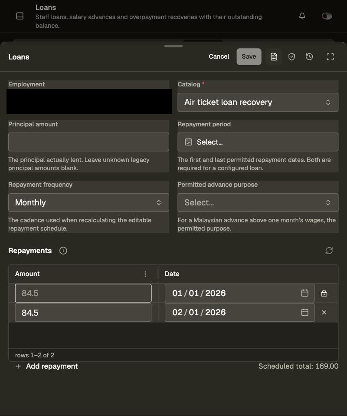Click the Repayments info icon
The image size is (347, 416).
[63, 251]
